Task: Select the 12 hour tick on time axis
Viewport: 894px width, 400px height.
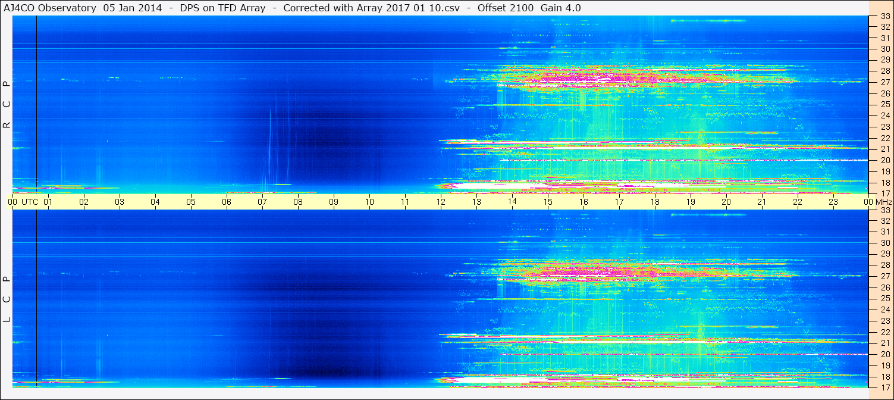Action: [441, 202]
